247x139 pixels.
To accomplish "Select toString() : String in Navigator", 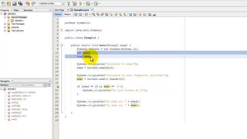I will [x=19, y=109].
